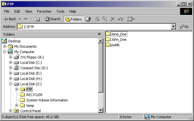Screen dimensions: 194x121
Task: Select Local Disk (C:) drive icon
Action: (16, 63)
